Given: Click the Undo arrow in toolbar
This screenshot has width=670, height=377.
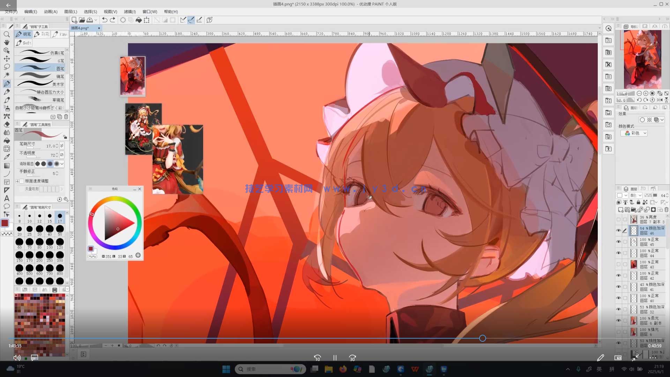Looking at the screenshot, I should 104,20.
